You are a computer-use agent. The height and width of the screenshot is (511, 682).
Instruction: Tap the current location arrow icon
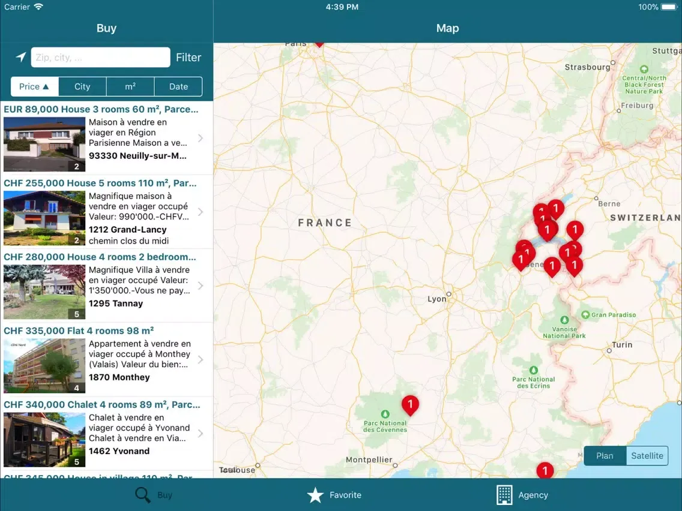(21, 57)
